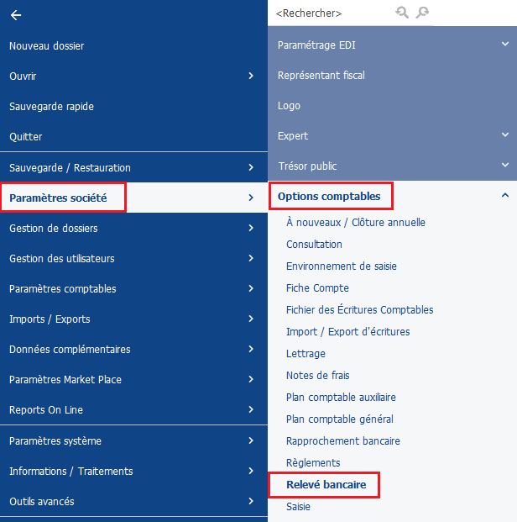Select Sauvegarde rapide
517x522 pixels.
coord(51,107)
